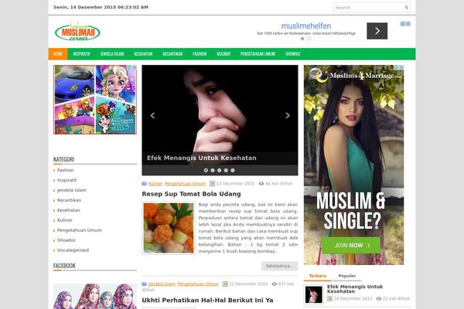Viewport: 464px width, 309px height.
Task: Open the Jendela Islam category in the sidebar
Action: [72, 190]
